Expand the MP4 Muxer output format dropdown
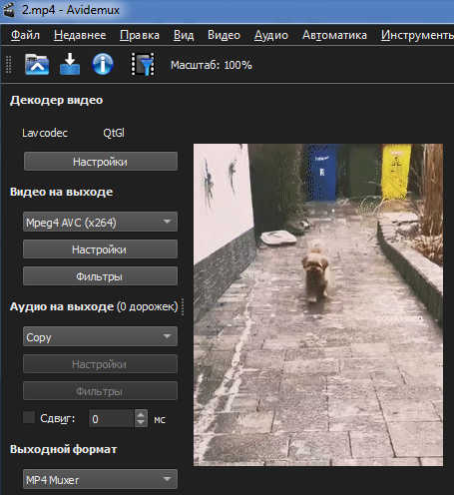Screen dimensions: 454x495 pos(100,479)
